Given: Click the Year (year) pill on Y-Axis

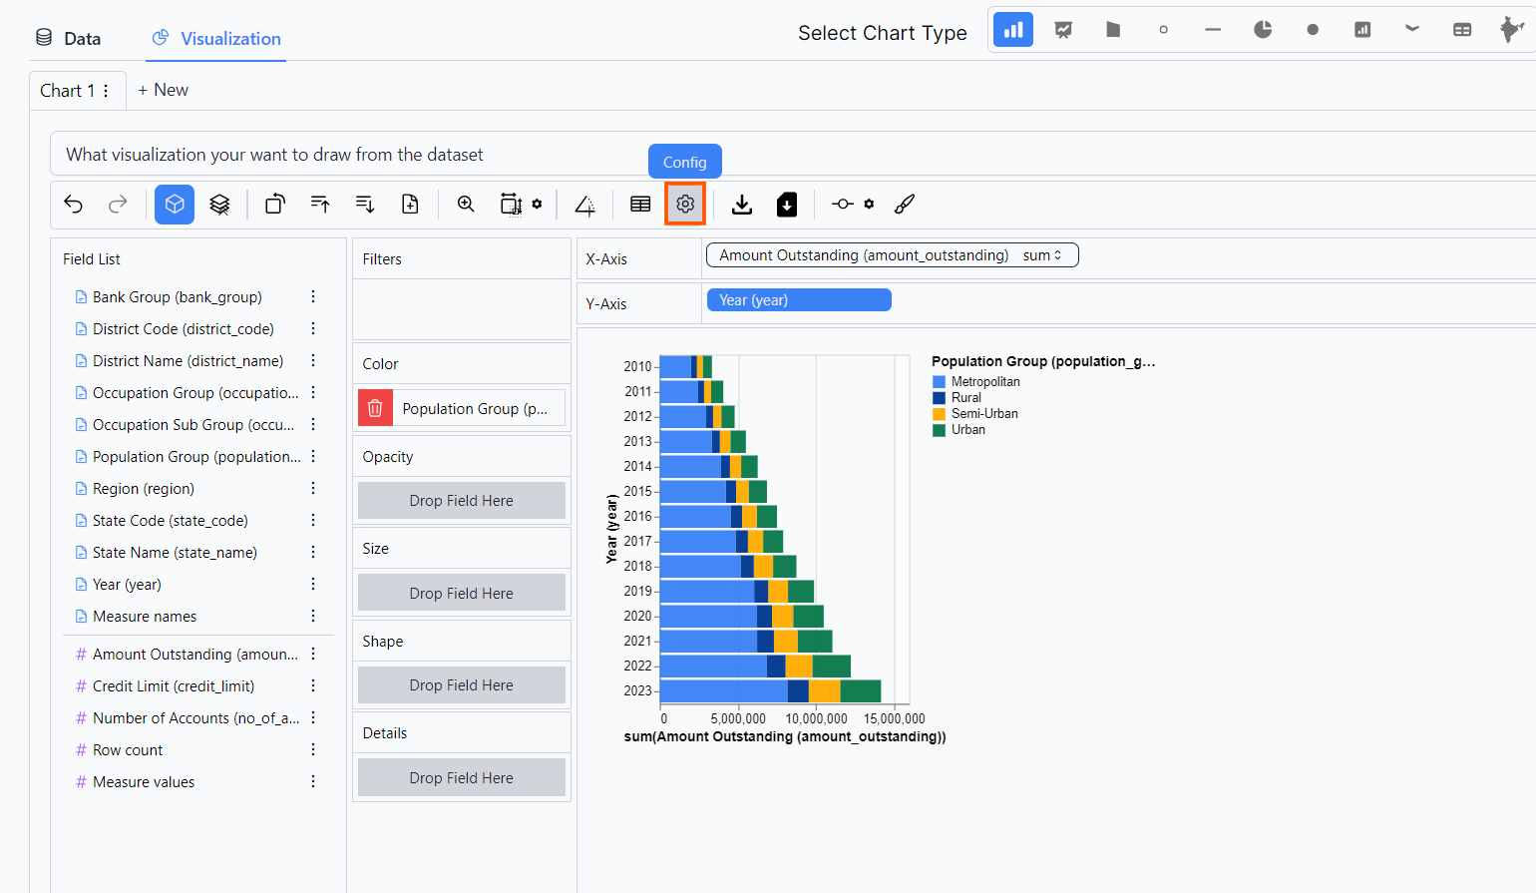Looking at the screenshot, I should (798, 300).
